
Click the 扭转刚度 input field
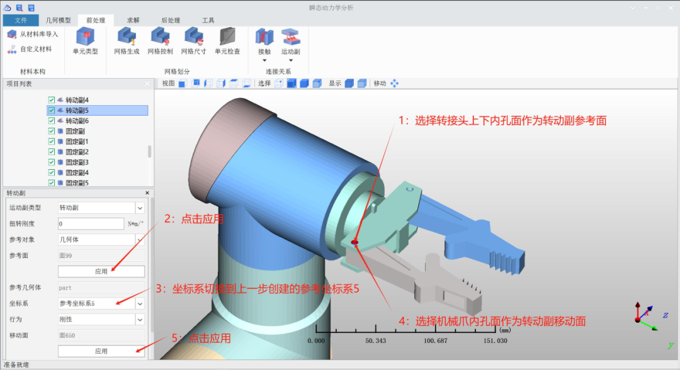pyautogui.click(x=91, y=224)
